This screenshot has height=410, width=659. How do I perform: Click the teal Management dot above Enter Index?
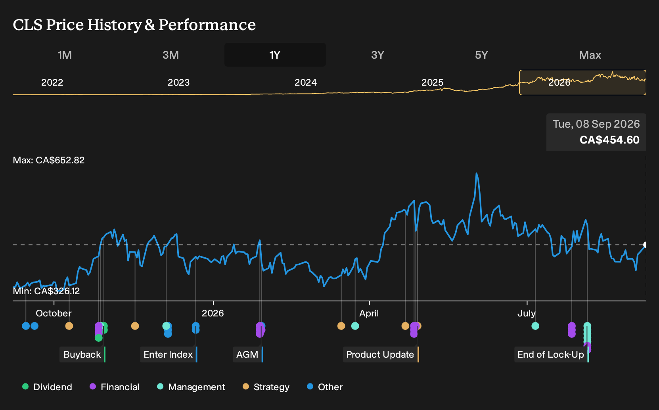[166, 326]
